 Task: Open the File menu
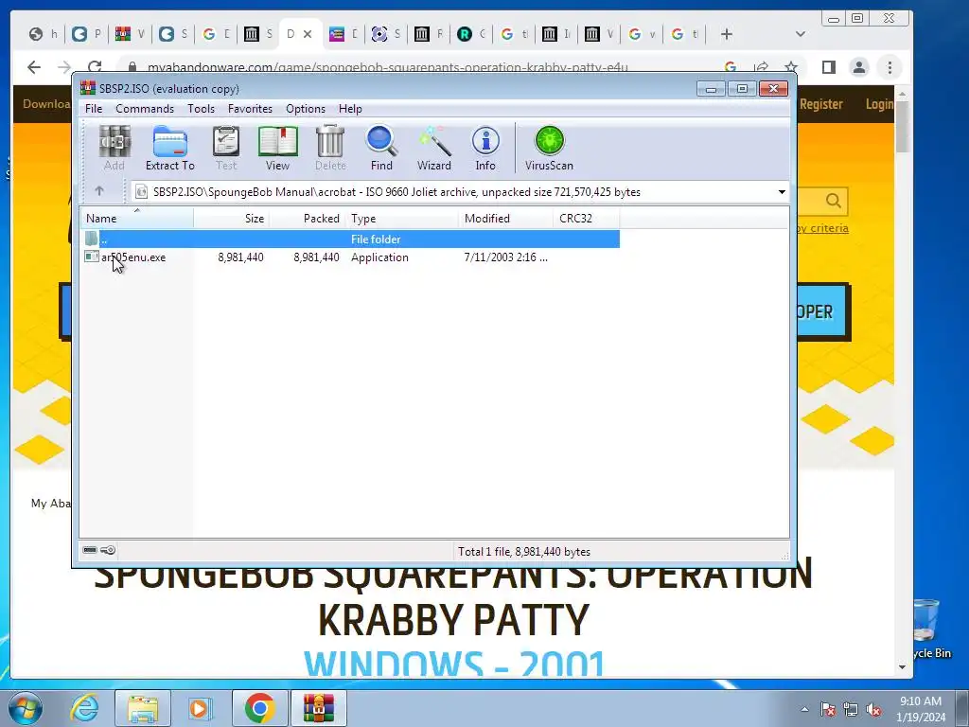pos(94,109)
